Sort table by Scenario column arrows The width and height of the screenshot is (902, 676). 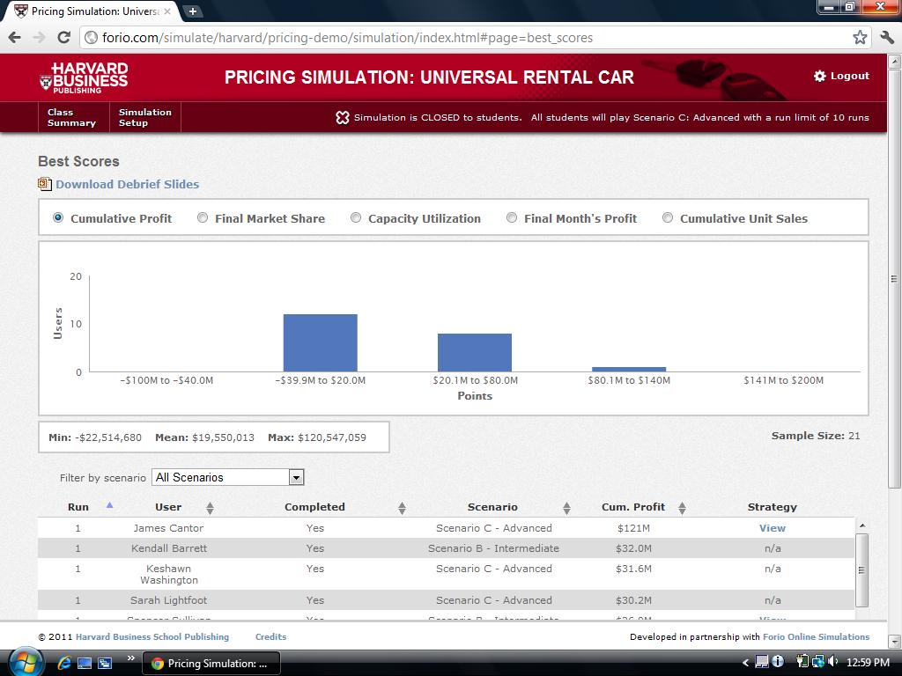click(566, 508)
